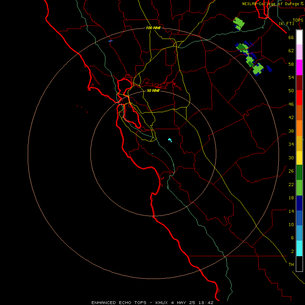
Task: Click the navy blue legend swatch
Action: click(299, 203)
